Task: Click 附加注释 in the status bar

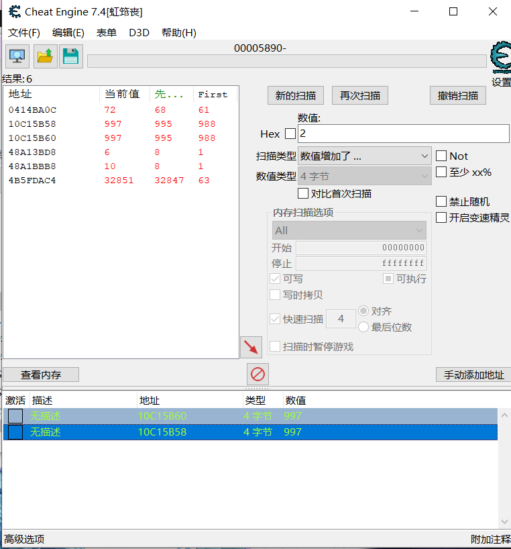Action: [x=491, y=539]
